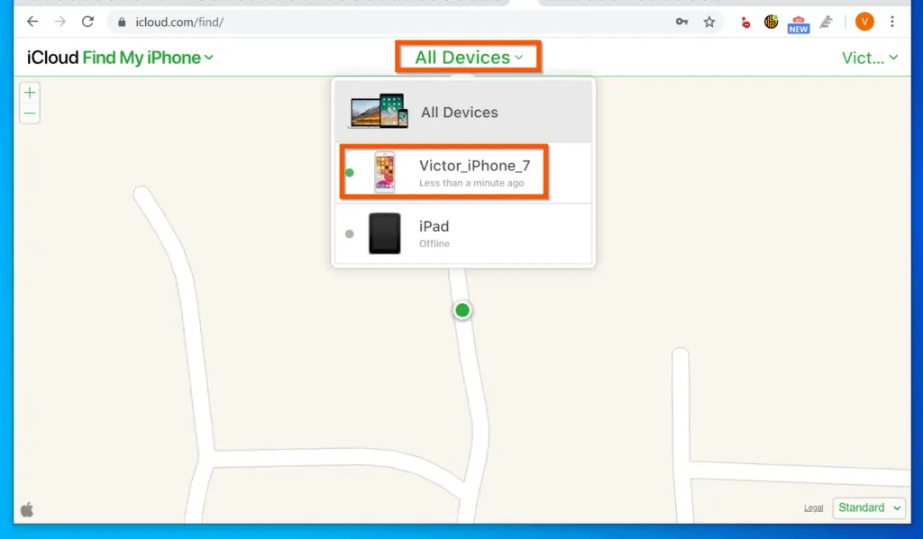This screenshot has height=539, width=923.
Task: Click the browser back arrow
Action: (x=32, y=22)
